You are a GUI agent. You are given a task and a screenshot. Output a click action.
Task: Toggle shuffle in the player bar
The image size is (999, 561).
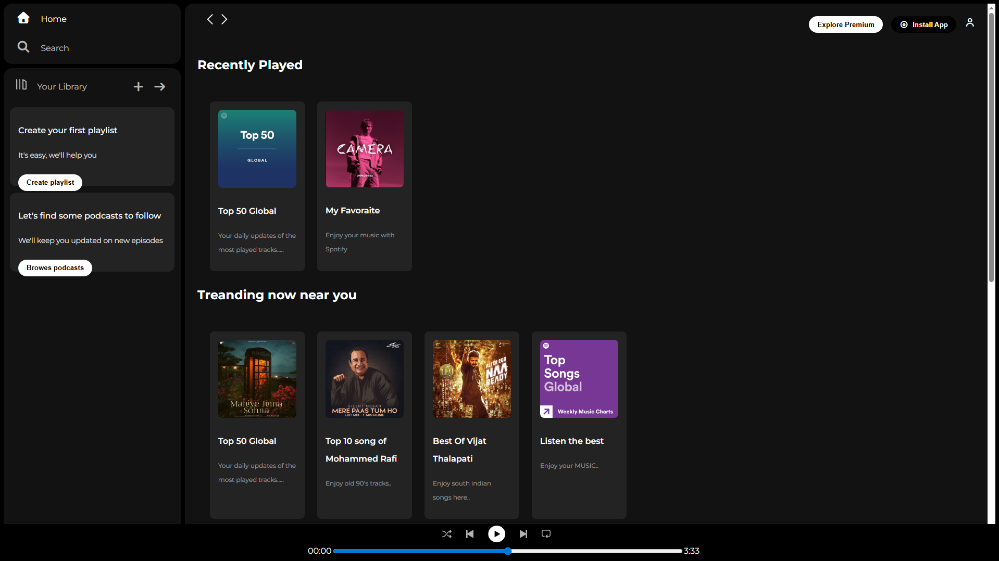tap(447, 534)
